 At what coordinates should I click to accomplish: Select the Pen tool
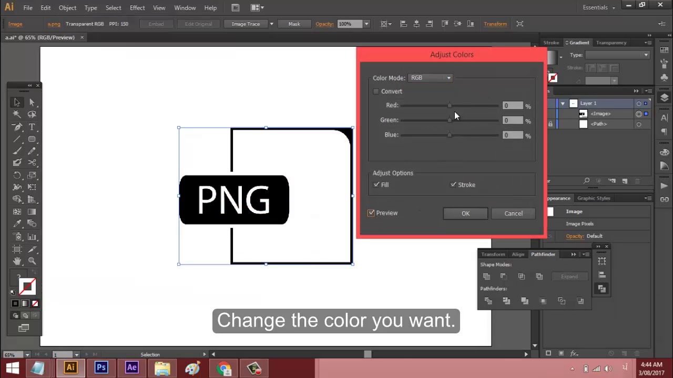(x=17, y=127)
